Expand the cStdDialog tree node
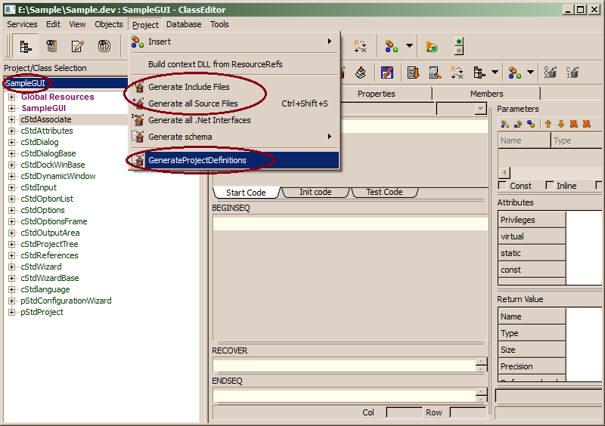The height and width of the screenshot is (426, 605). 12,142
